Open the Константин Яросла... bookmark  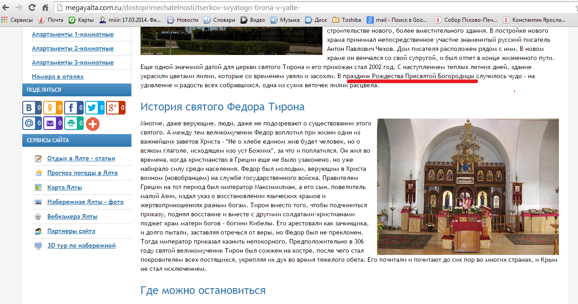(534, 20)
